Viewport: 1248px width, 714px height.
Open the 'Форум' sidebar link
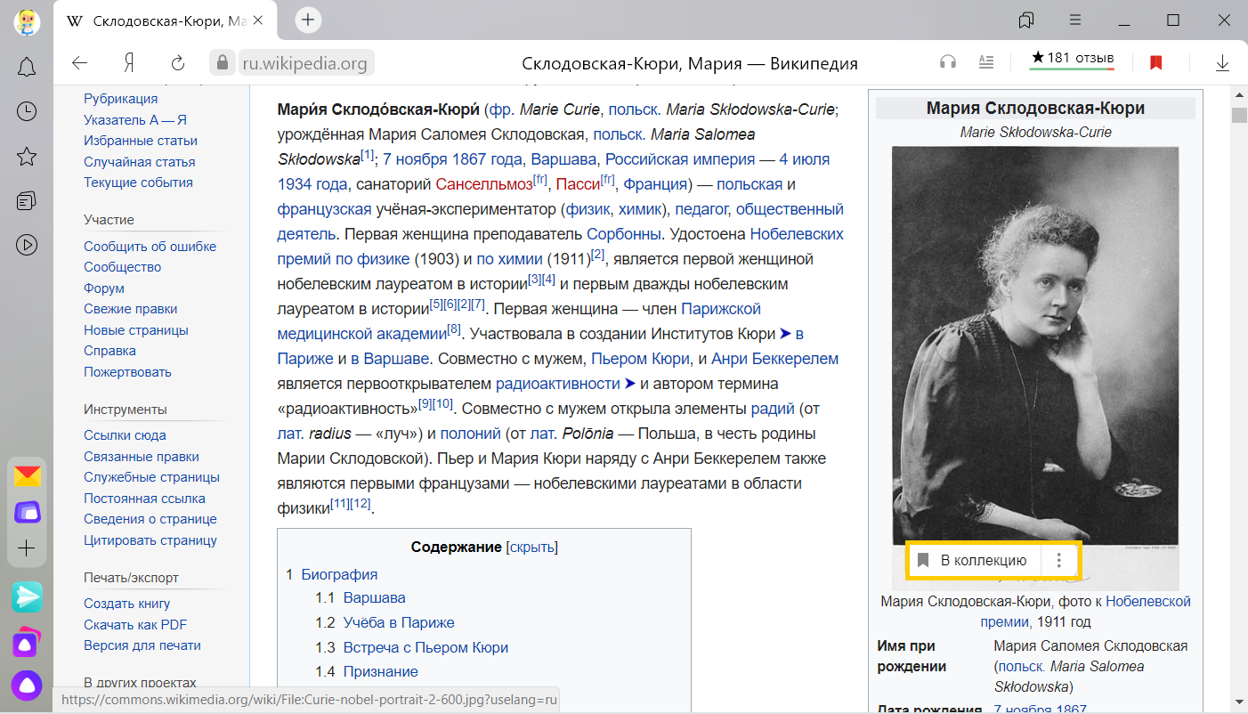pos(104,288)
